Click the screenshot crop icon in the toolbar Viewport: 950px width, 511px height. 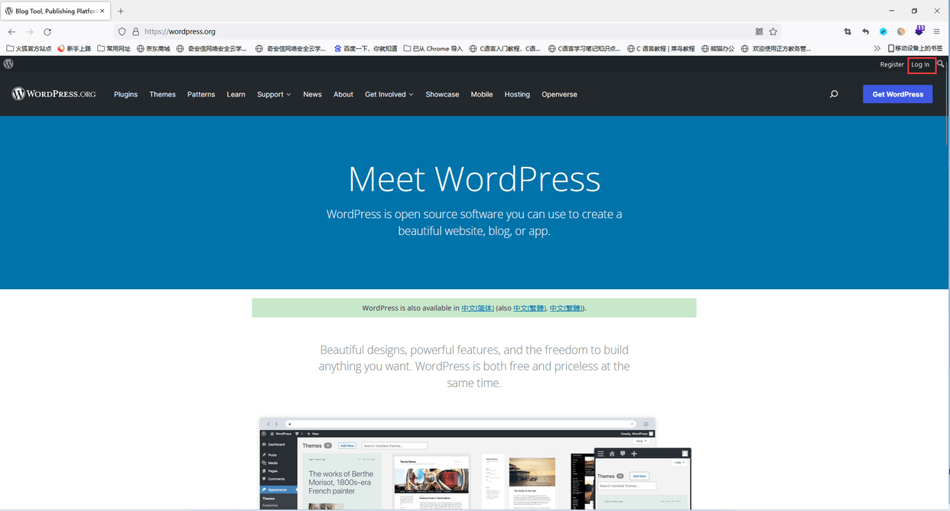pos(848,32)
